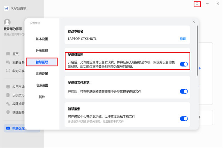
Task: Open the four-dot menu icon in title bar
Action: (x=197, y=4)
